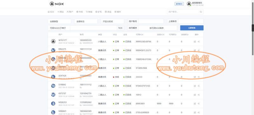254x115 pixels.
Task: Open the 插件 navigation menu
Action: (117, 12)
